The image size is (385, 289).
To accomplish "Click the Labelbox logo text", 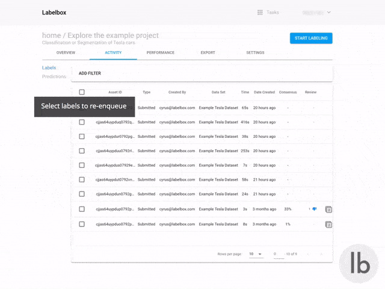I will [54, 13].
